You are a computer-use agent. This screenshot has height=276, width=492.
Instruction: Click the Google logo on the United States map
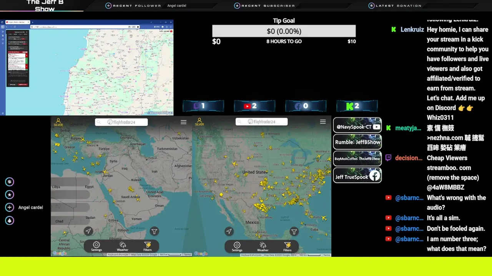point(201,253)
